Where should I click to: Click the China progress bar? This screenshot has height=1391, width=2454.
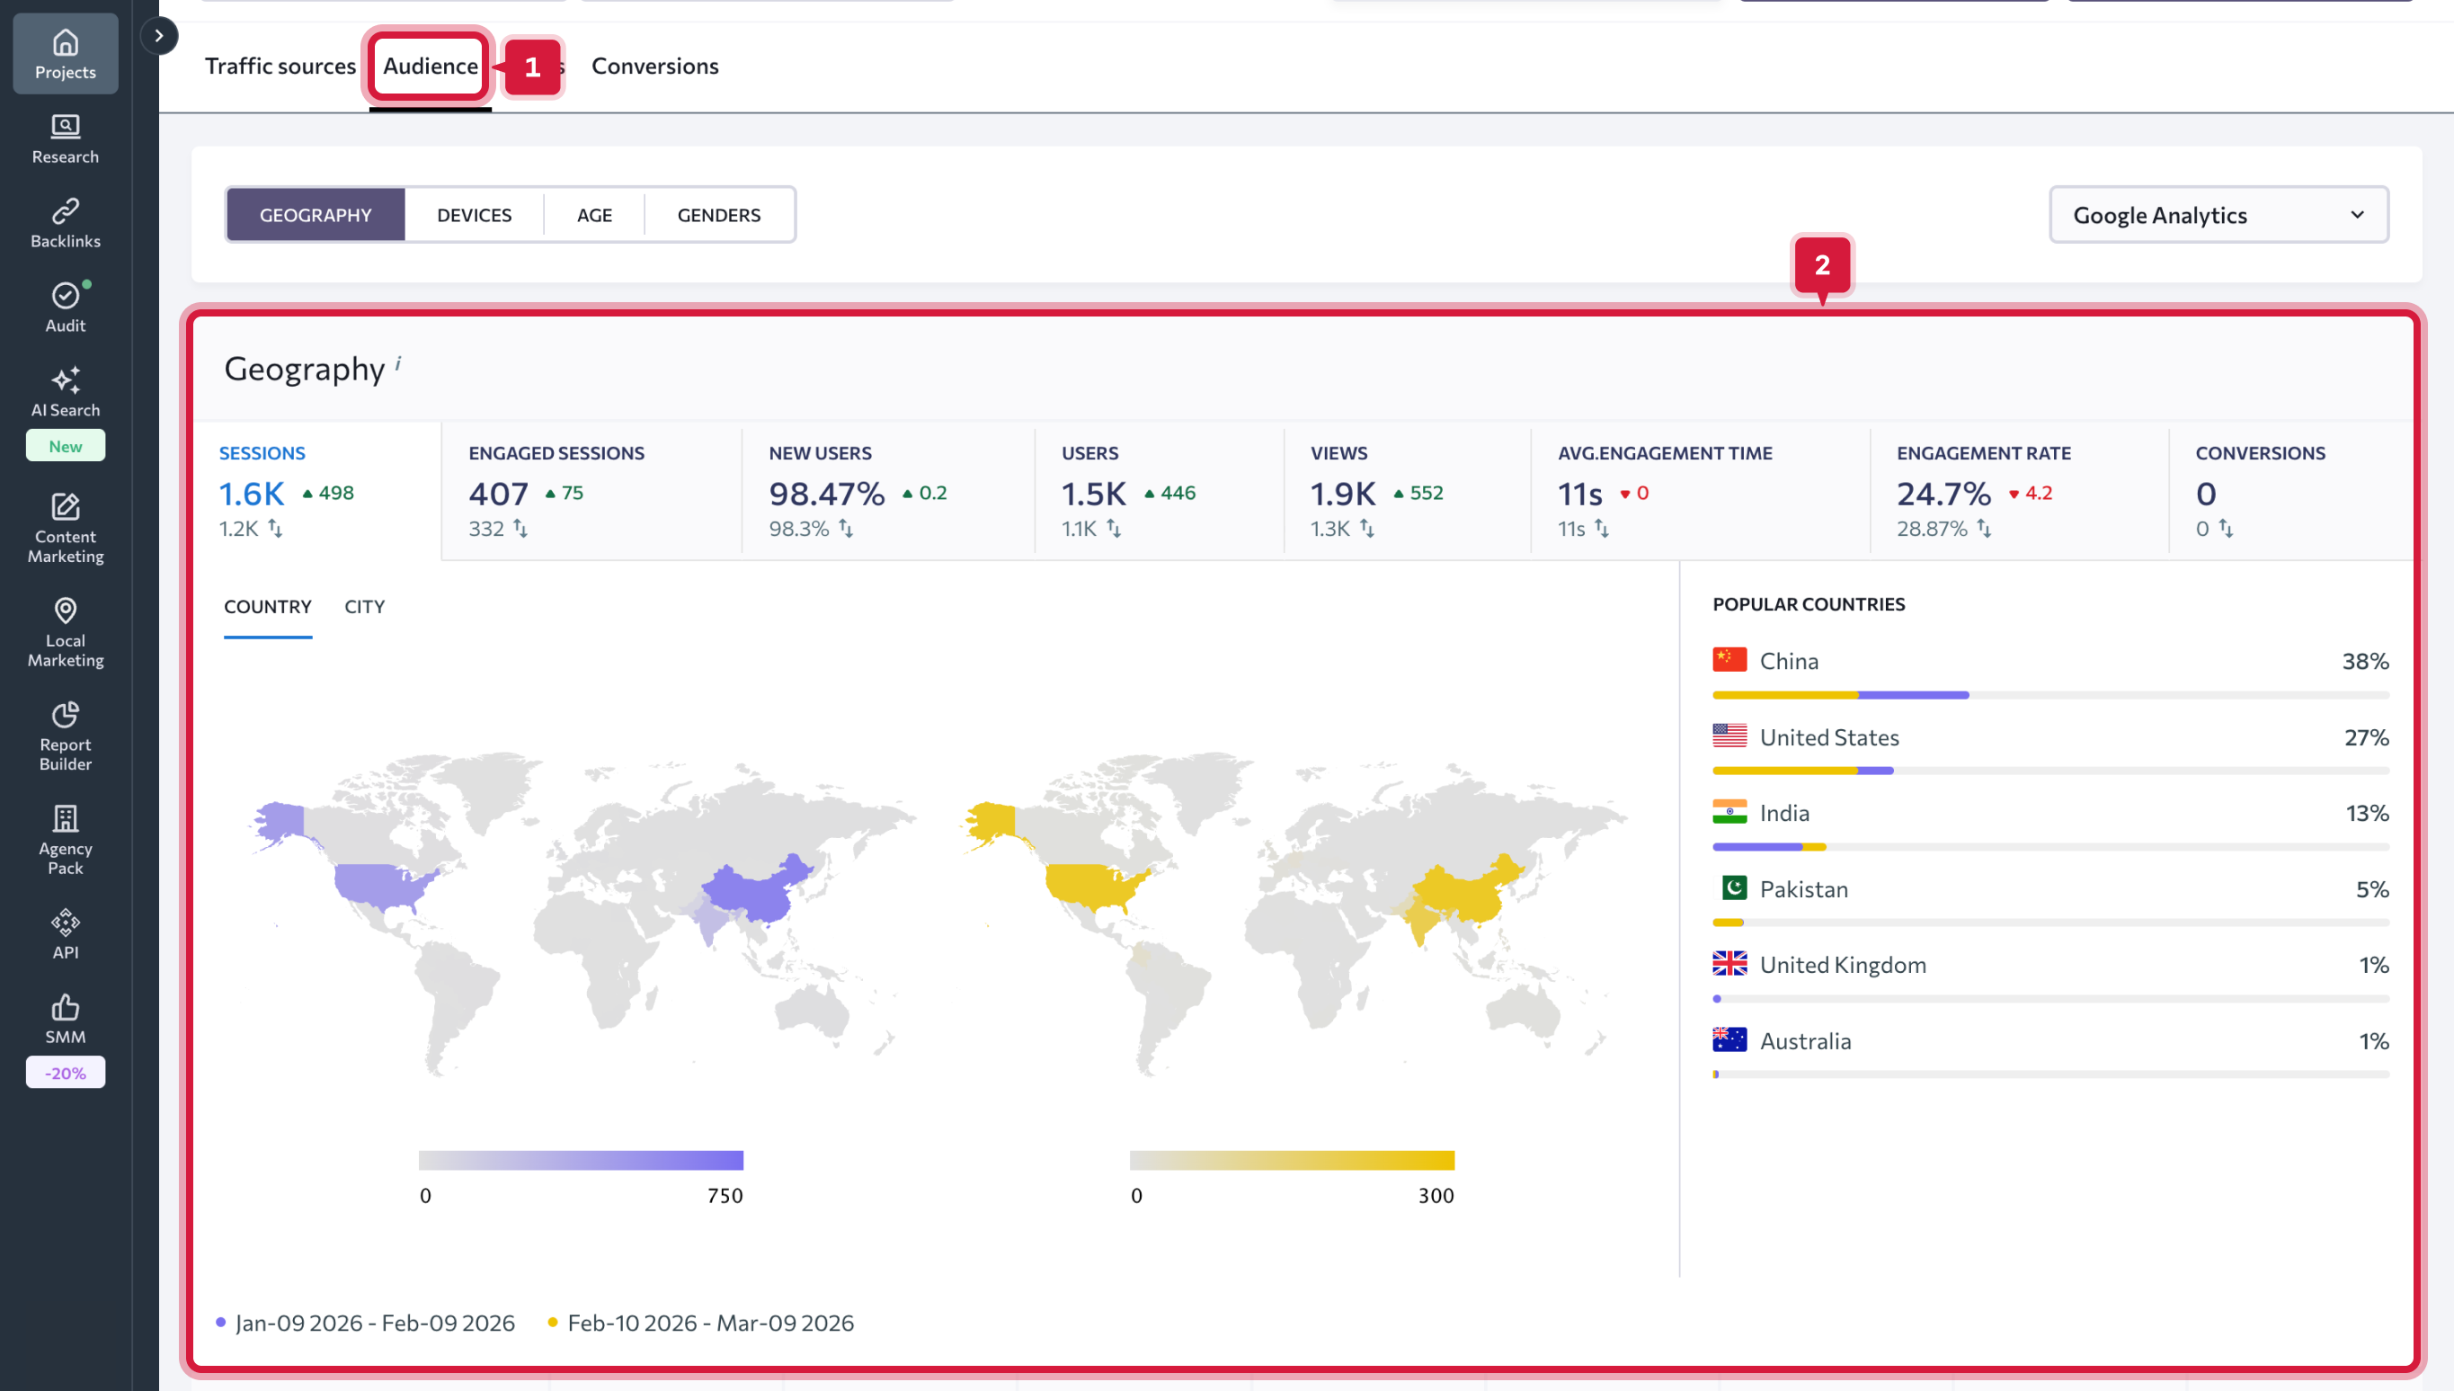pos(2049,696)
